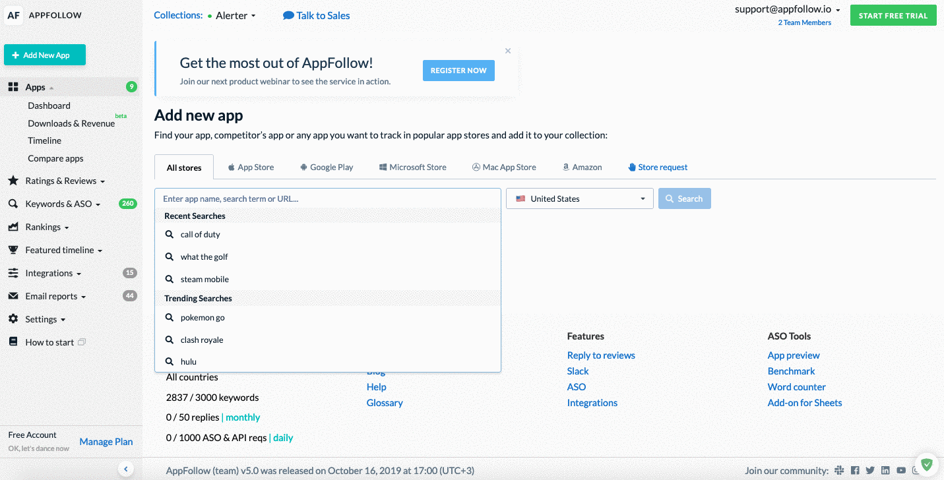This screenshot has height=480, width=944.
Task: Collapse the sidebar with the arrow button
Action: [125, 469]
